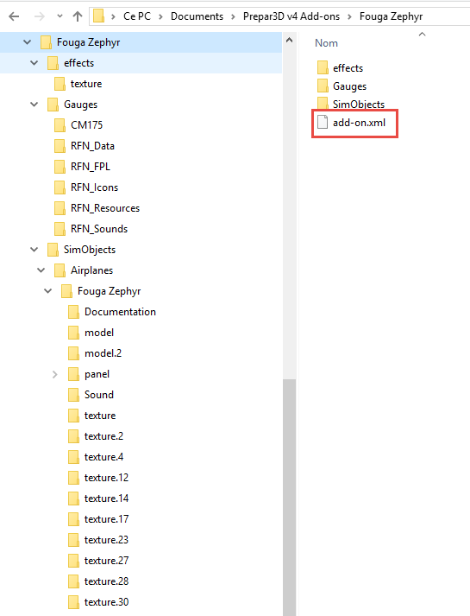
Task: Go back with the Back arrow
Action: coord(14,16)
